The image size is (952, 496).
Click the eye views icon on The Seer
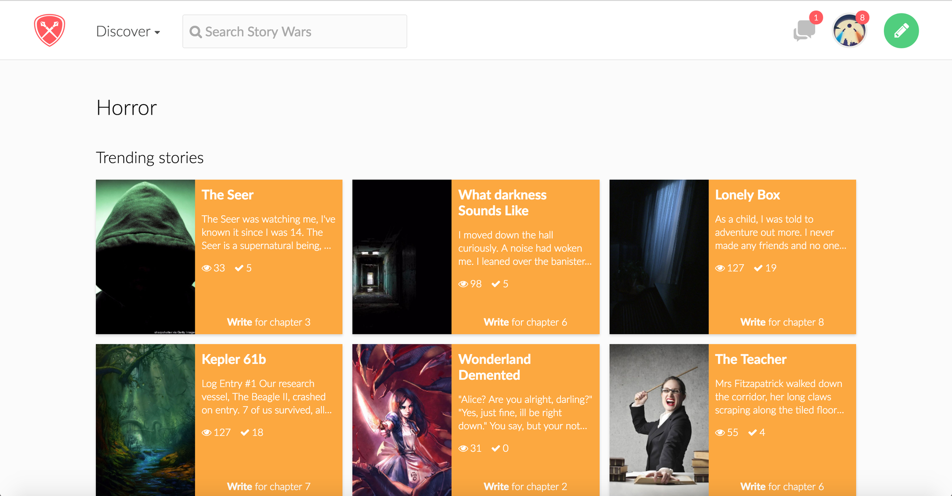click(207, 268)
